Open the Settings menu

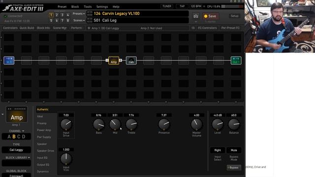[x=102, y=6]
